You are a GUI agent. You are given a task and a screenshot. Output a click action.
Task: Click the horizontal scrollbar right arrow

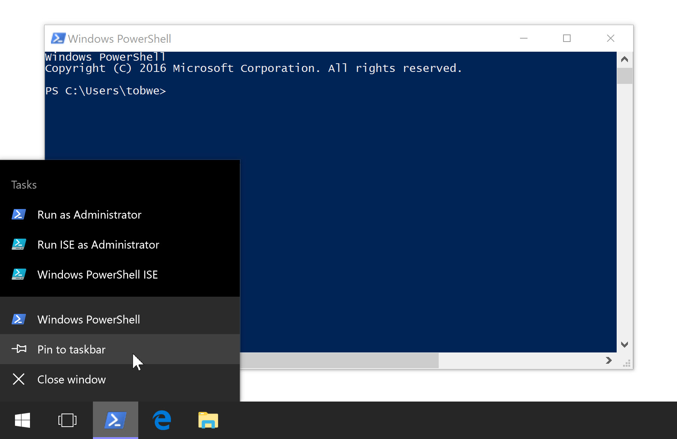pyautogui.click(x=609, y=360)
